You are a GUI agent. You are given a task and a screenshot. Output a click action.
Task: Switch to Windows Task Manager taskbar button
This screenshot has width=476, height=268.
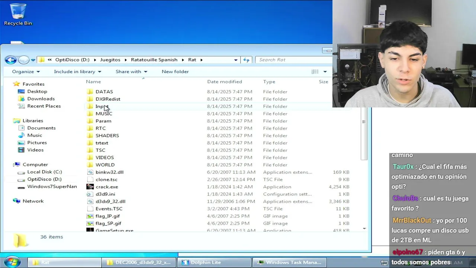tap(290, 262)
